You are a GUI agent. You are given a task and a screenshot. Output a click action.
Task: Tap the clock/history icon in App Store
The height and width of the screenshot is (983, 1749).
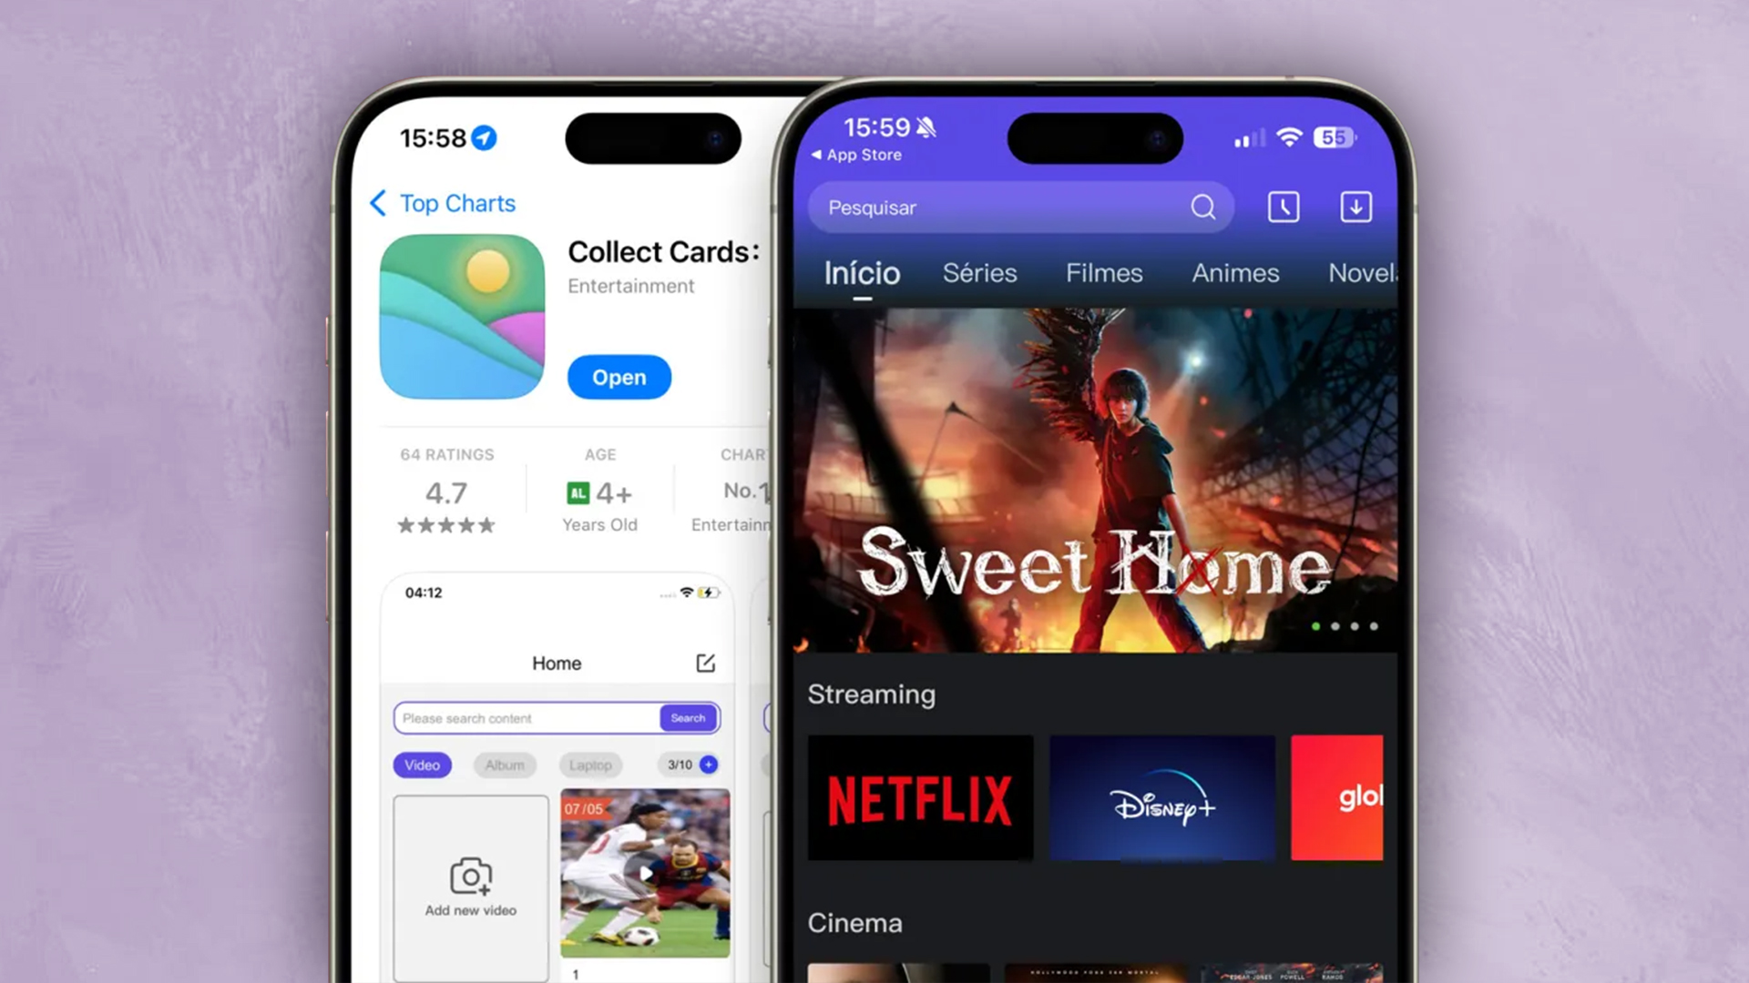[x=1282, y=207]
